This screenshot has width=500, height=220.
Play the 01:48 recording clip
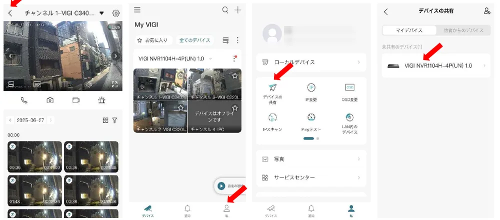click(35, 190)
